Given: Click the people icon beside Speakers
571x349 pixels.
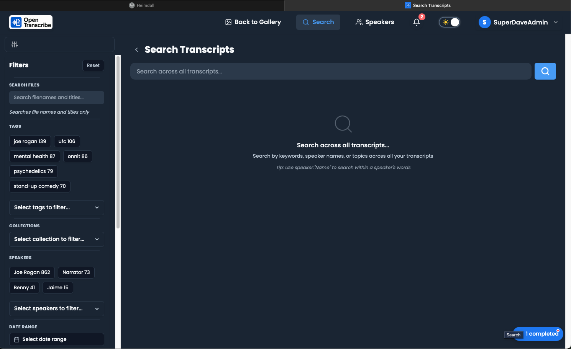Looking at the screenshot, I should (x=359, y=22).
